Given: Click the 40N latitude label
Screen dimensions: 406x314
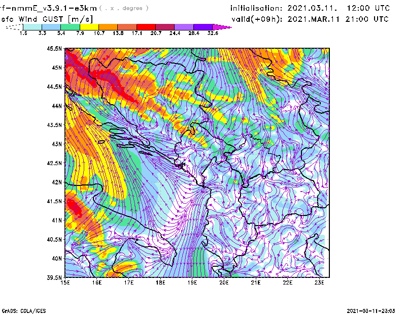Looking at the screenshot, I should point(57,259).
